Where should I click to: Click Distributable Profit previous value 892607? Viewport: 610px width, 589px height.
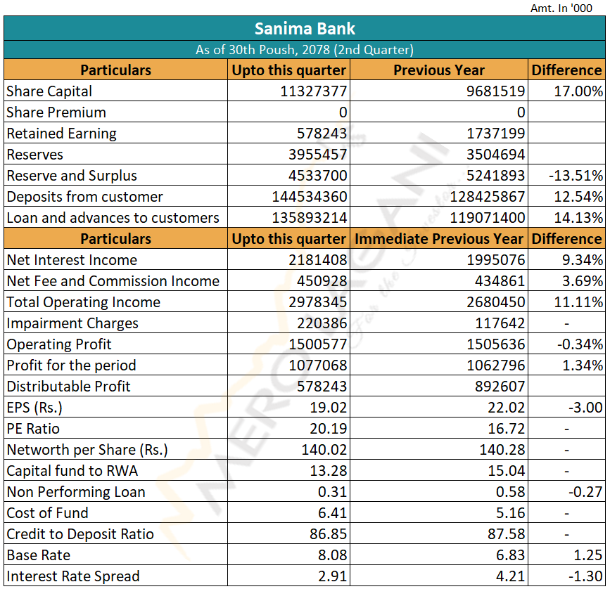(x=500, y=387)
